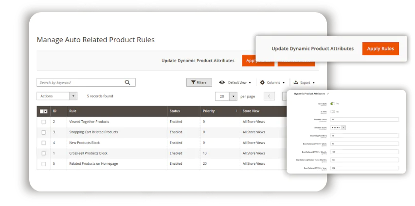The image size is (415, 206).
Task: Sort by the Priority column header
Action: click(x=220, y=111)
